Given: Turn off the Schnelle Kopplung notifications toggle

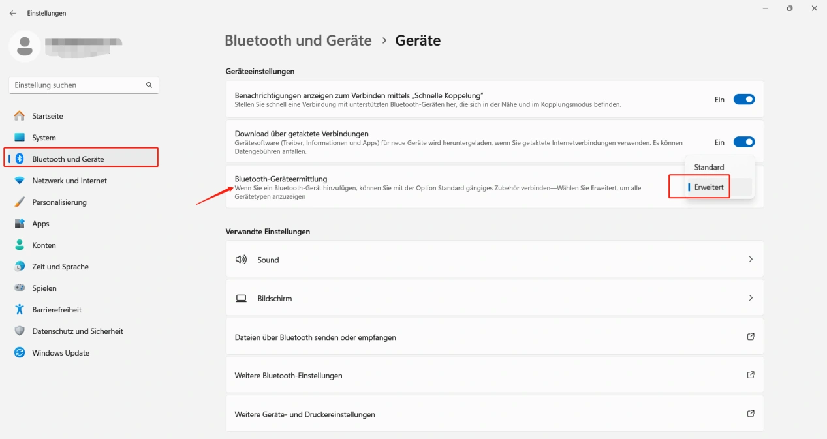Looking at the screenshot, I should pos(743,100).
